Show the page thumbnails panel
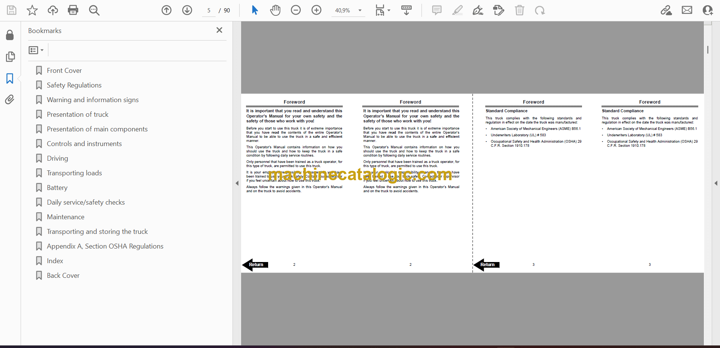 pos(10,57)
